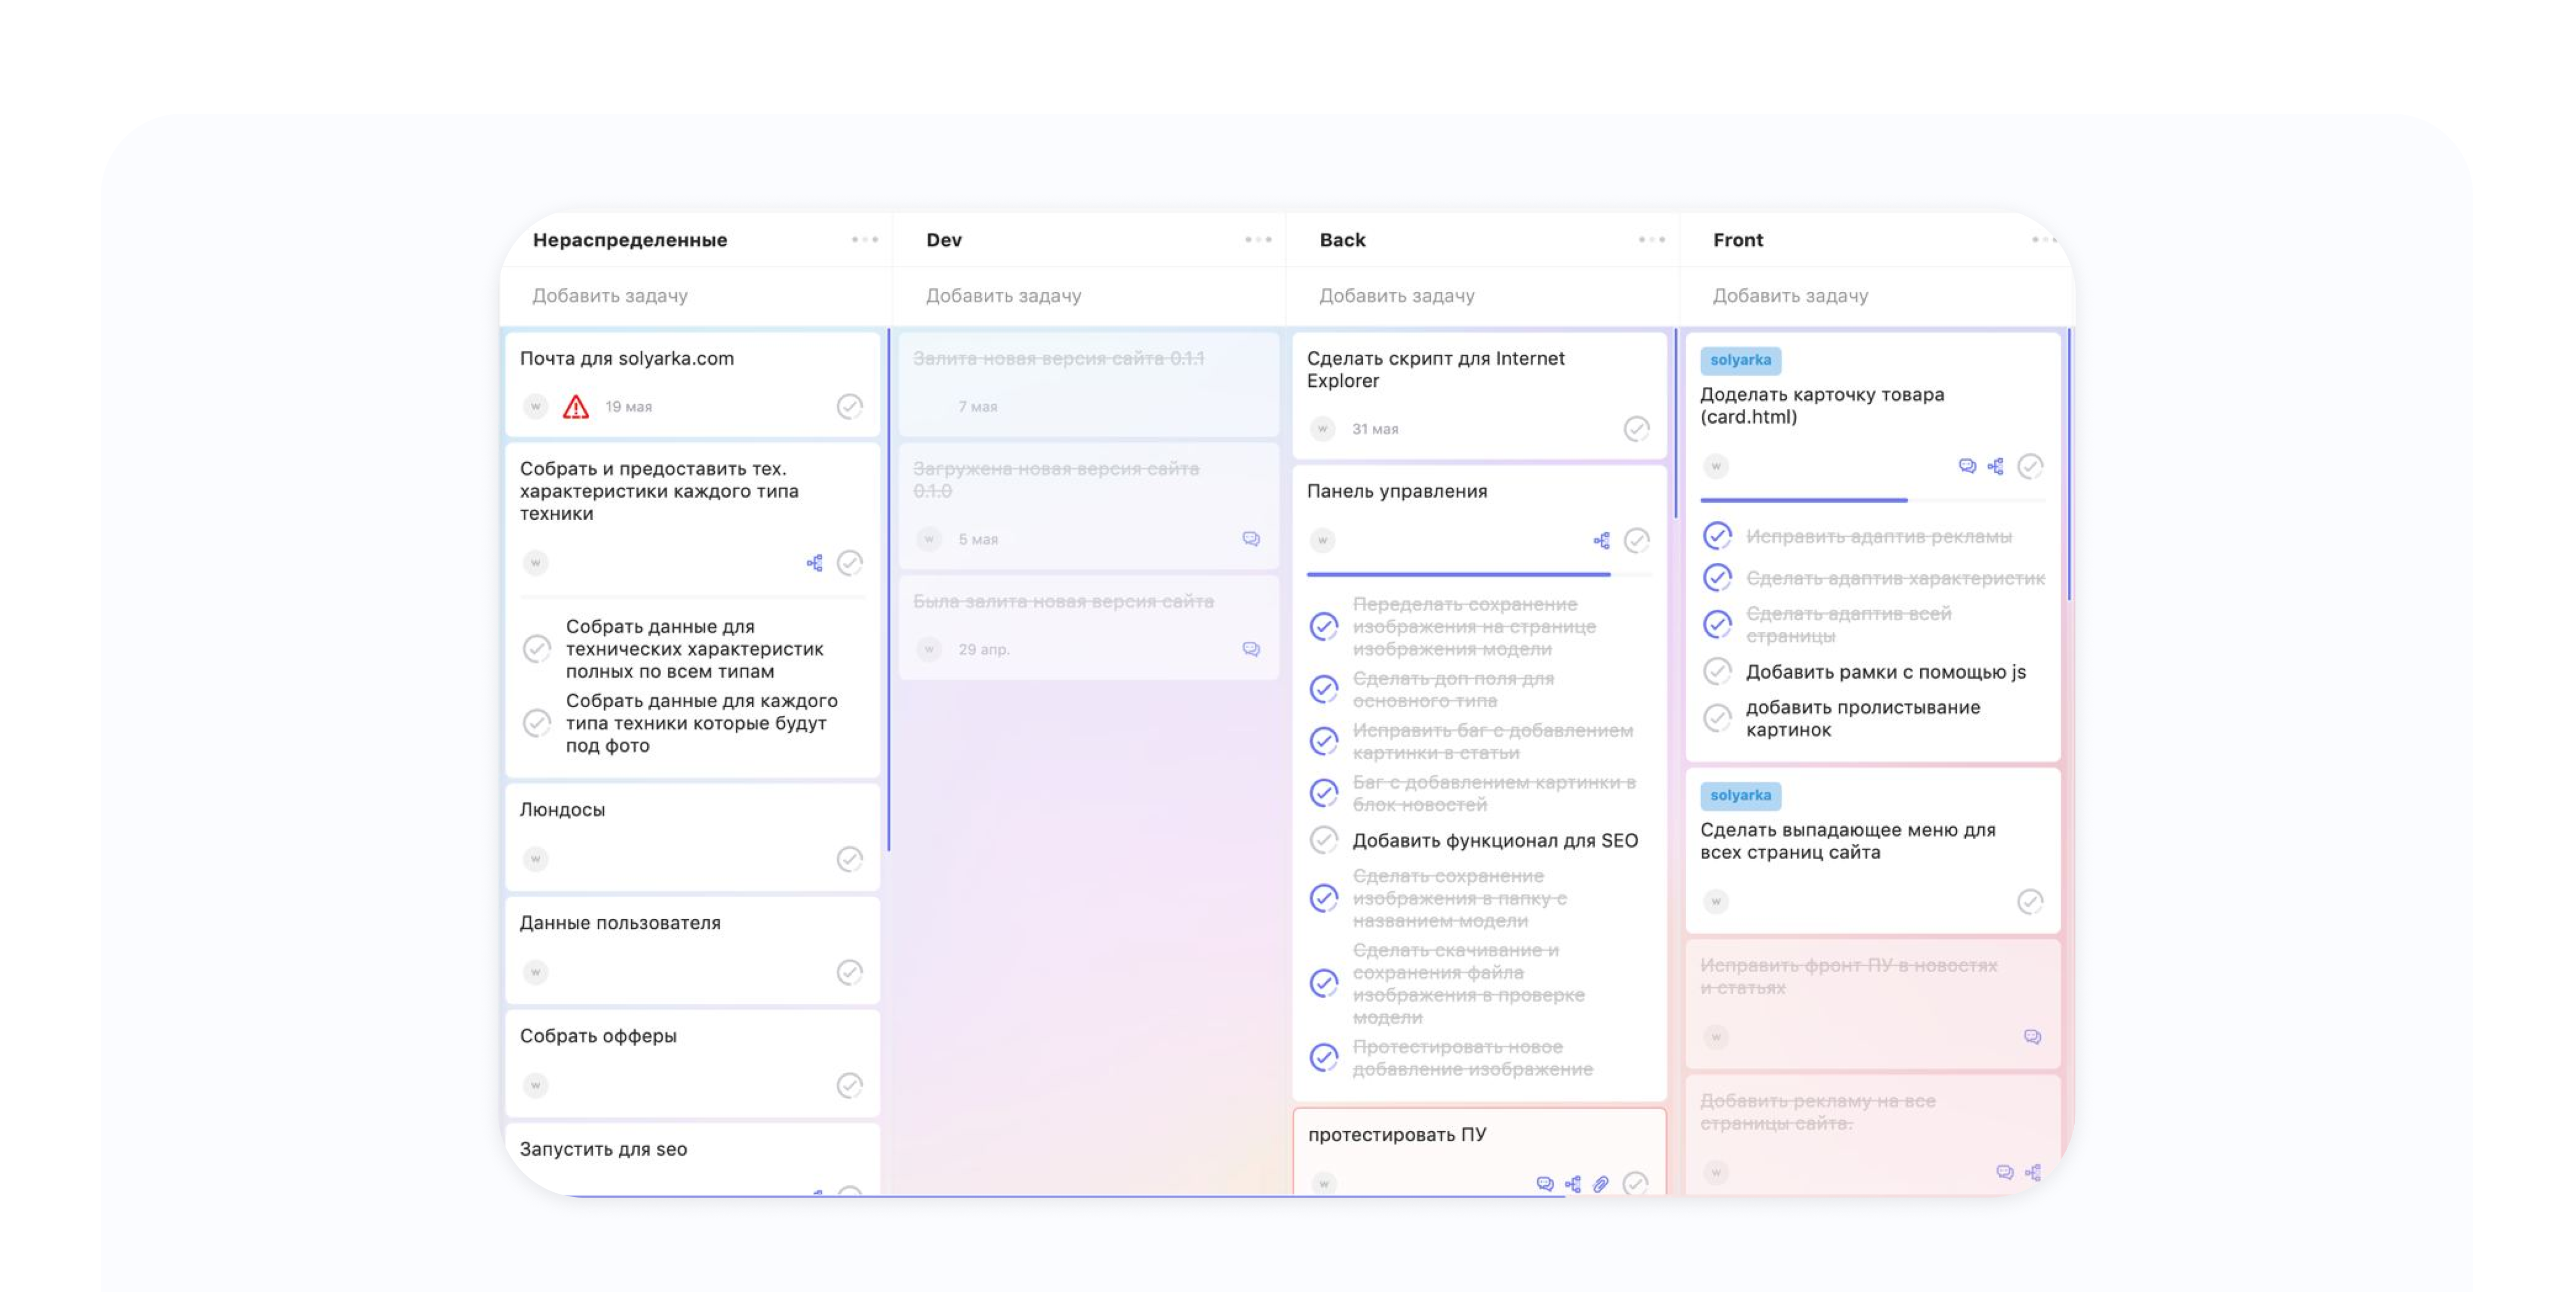Open three-dot menu of Dev column

(1258, 240)
